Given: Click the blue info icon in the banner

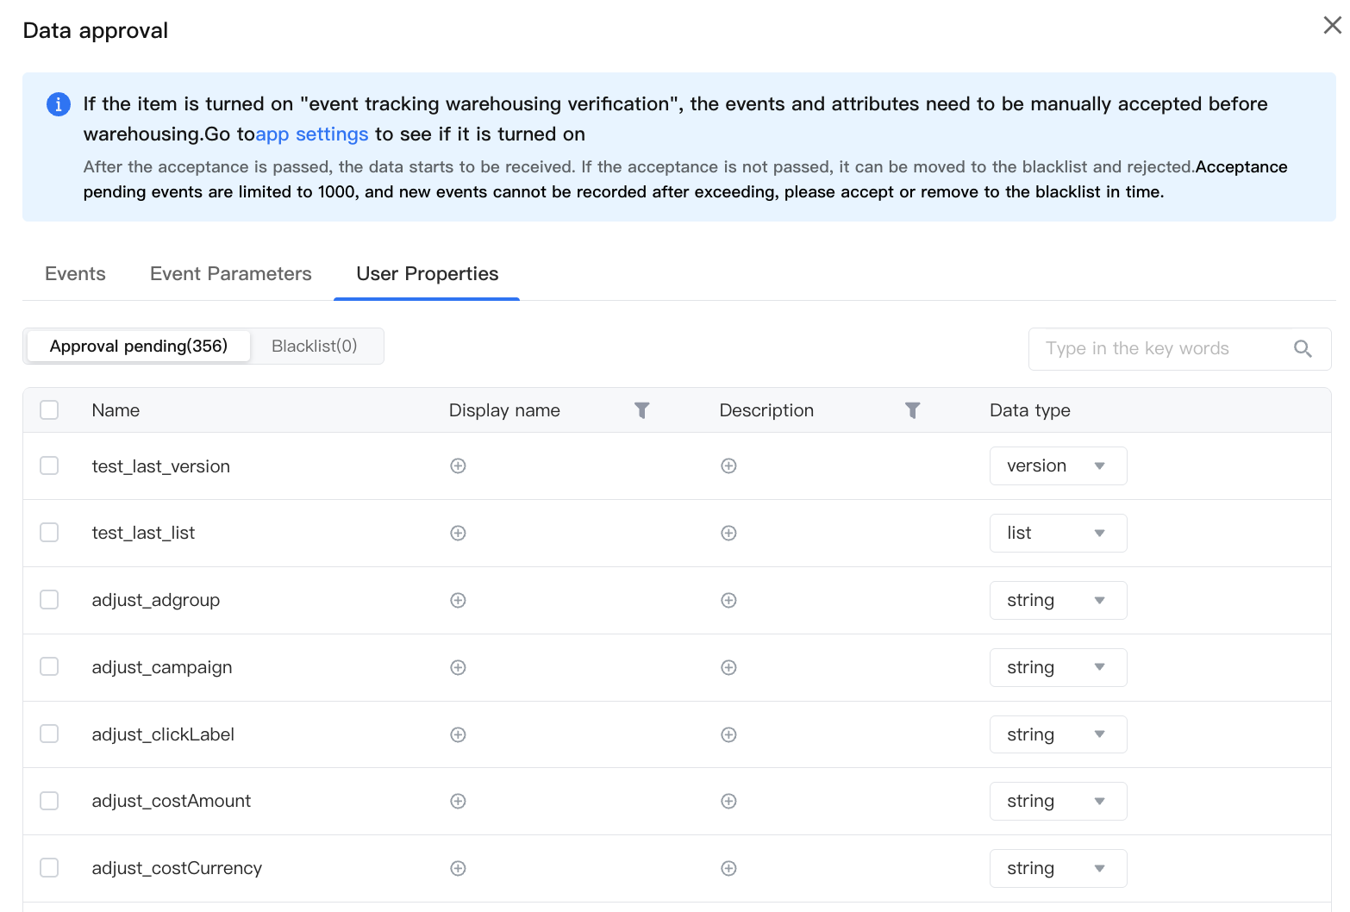Looking at the screenshot, I should (58, 104).
